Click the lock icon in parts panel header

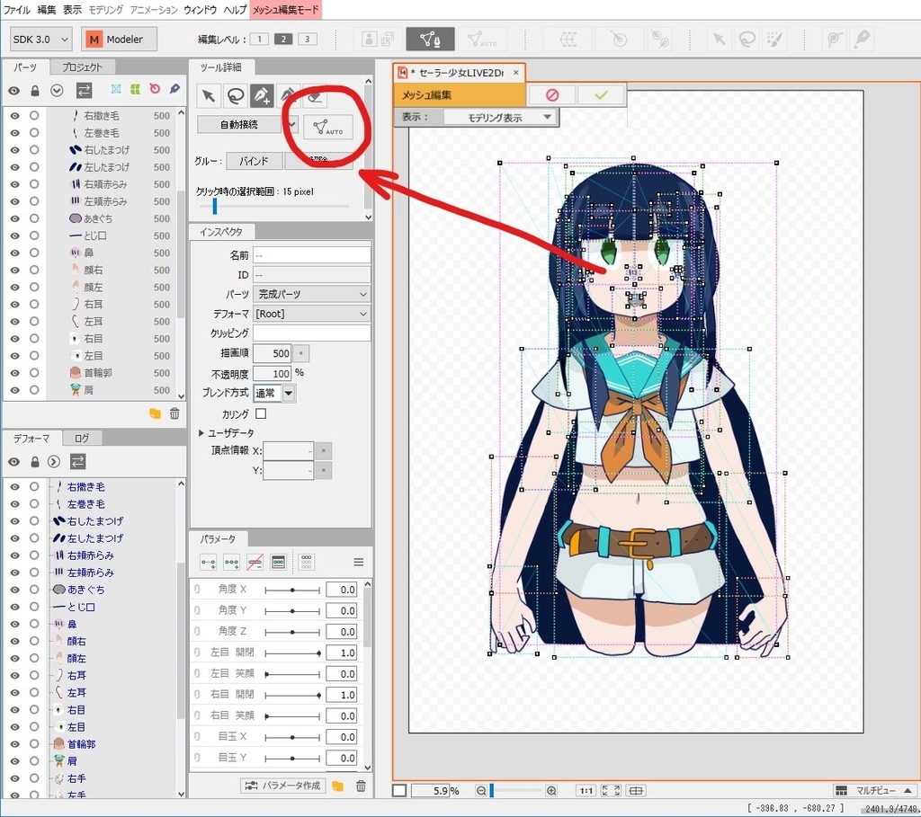point(35,91)
